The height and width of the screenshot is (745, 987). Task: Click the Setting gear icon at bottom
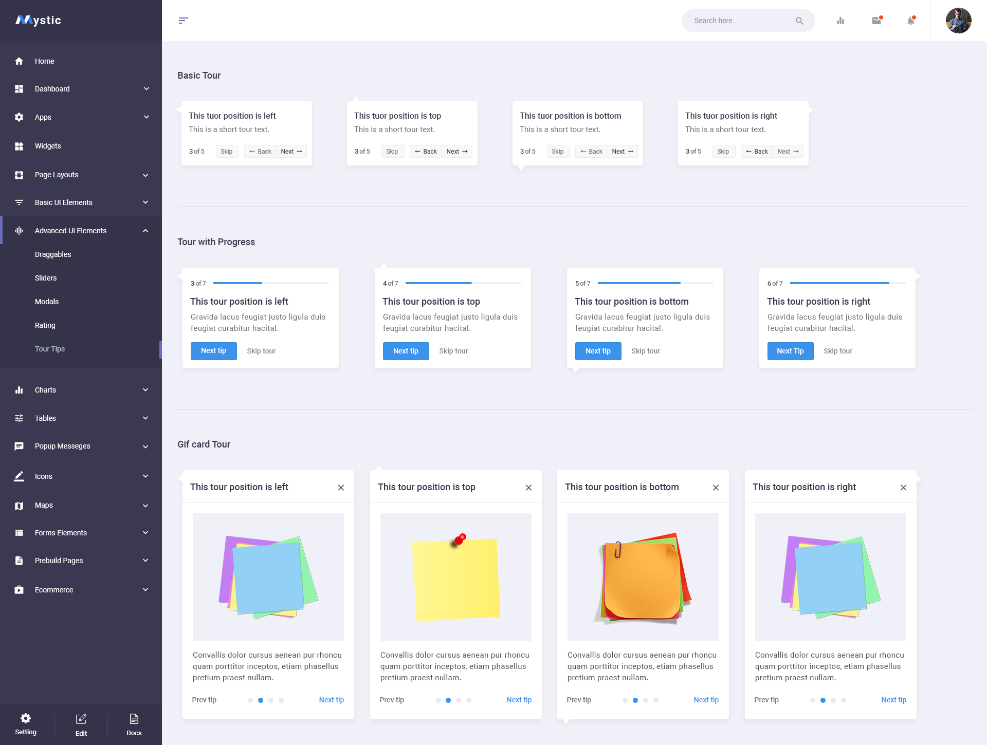click(26, 718)
